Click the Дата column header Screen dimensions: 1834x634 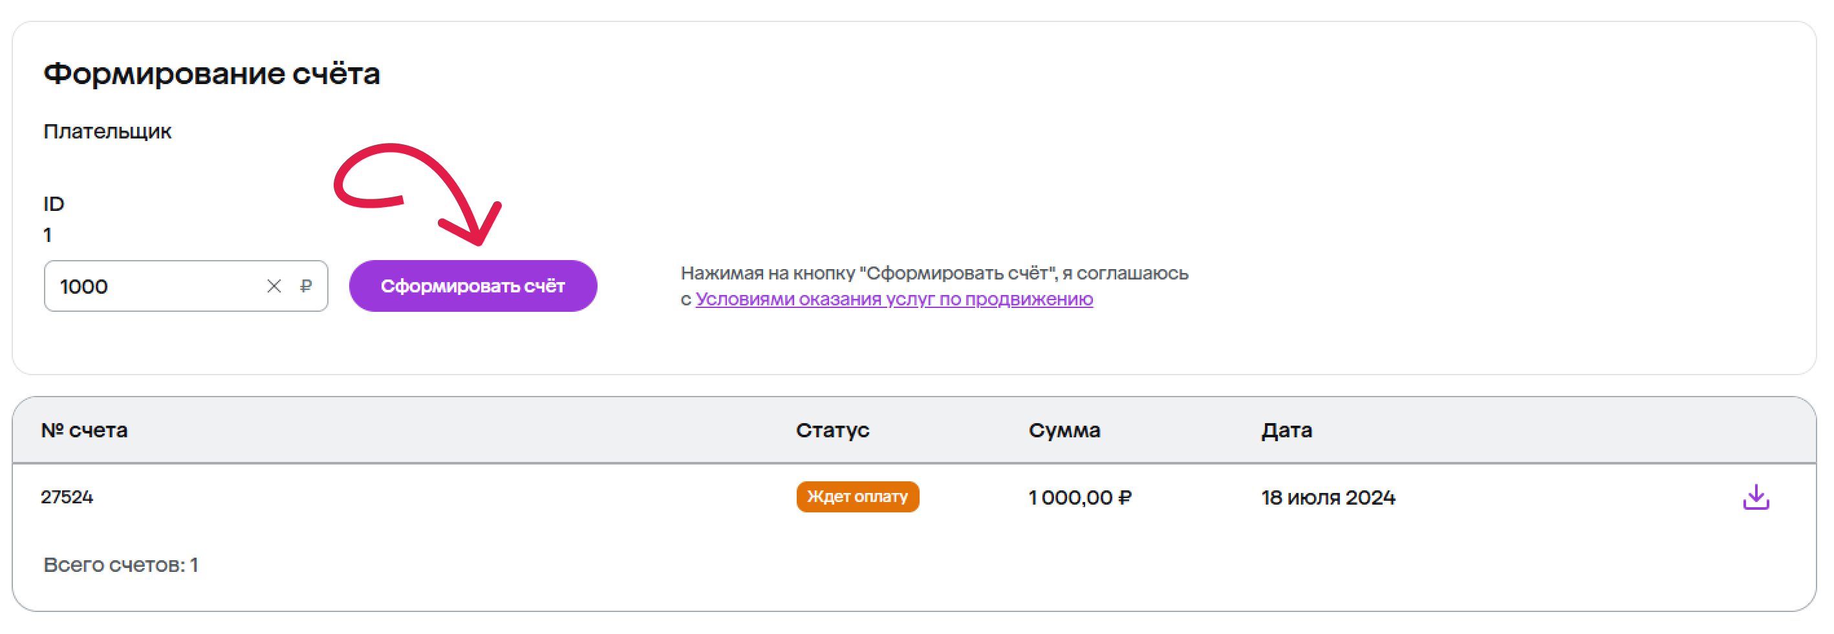click(x=1286, y=430)
